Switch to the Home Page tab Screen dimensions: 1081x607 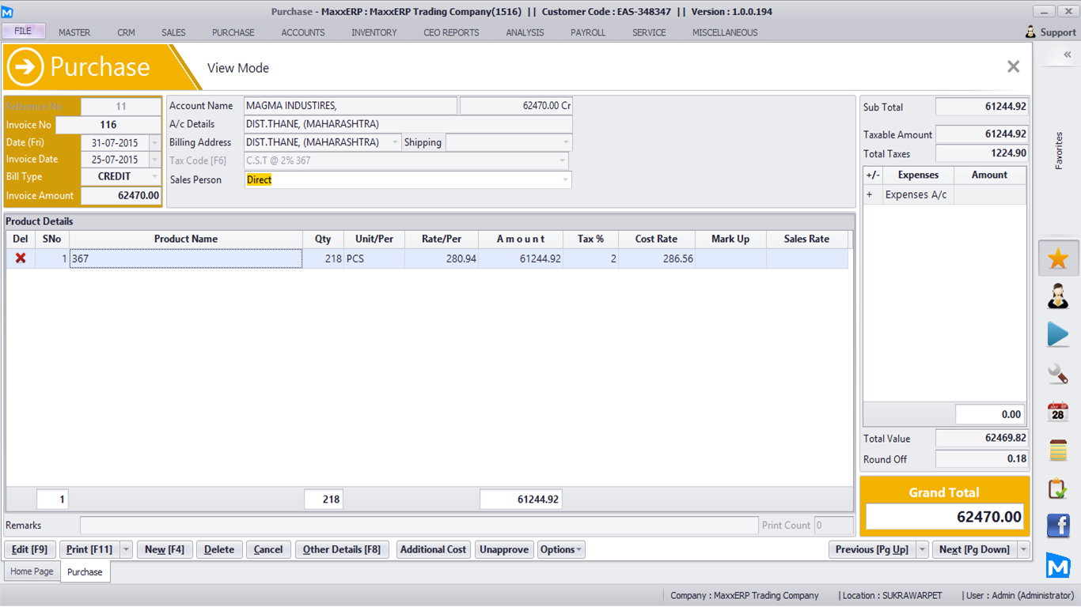32,571
